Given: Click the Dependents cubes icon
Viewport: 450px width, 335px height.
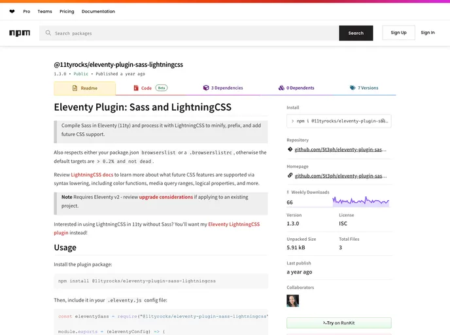Looking at the screenshot, I should click(281, 88).
